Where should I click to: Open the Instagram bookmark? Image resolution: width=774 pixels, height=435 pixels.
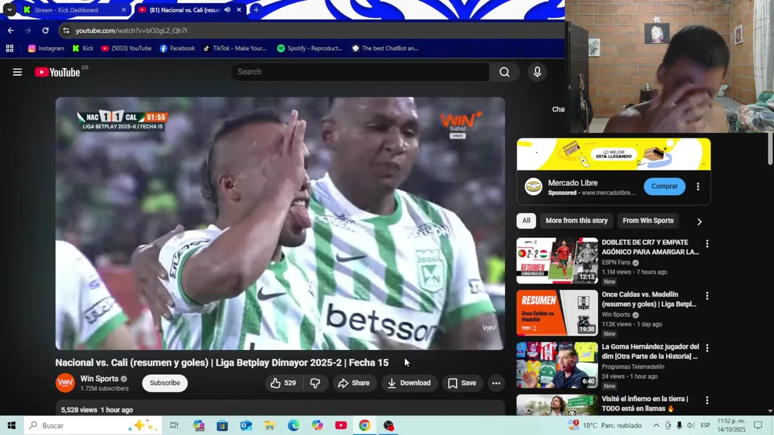(x=46, y=48)
